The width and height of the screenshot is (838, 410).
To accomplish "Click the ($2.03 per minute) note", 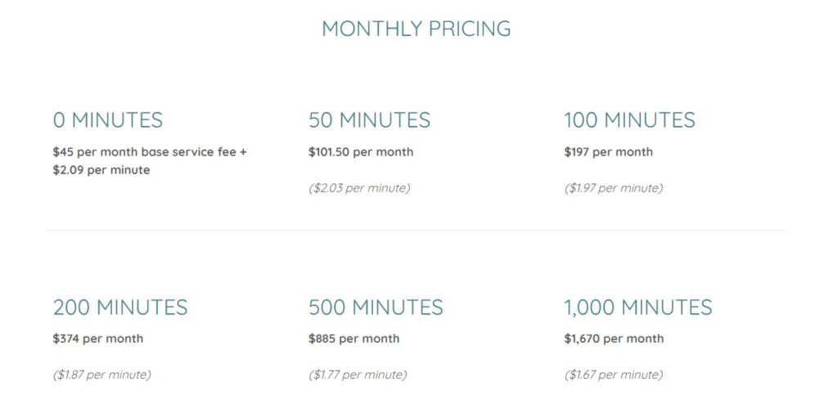I will [359, 188].
